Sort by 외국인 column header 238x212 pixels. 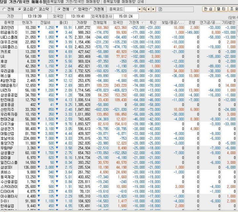[x=118, y=22]
